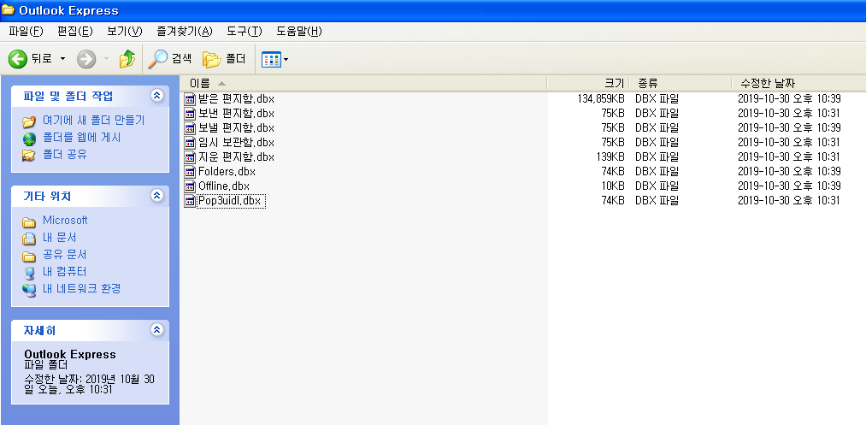The width and height of the screenshot is (866, 425).
Task: Click the 폴더 공유 link
Action: (65, 155)
